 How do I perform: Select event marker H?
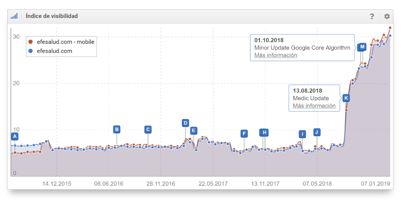[265, 132]
